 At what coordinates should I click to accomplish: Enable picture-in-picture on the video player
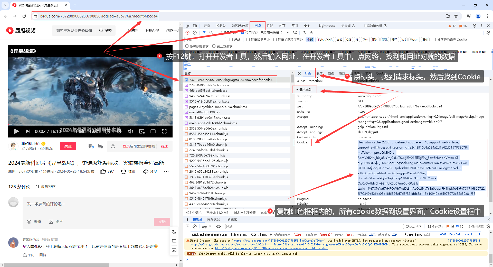tap(142, 131)
